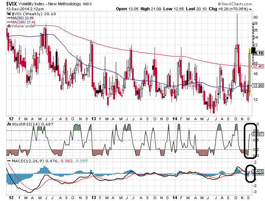Click the black MACD legend line marker
This screenshot has height=201, width=265.
[9, 161]
